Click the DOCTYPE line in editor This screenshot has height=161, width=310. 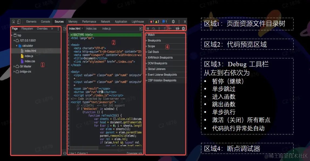106,35
